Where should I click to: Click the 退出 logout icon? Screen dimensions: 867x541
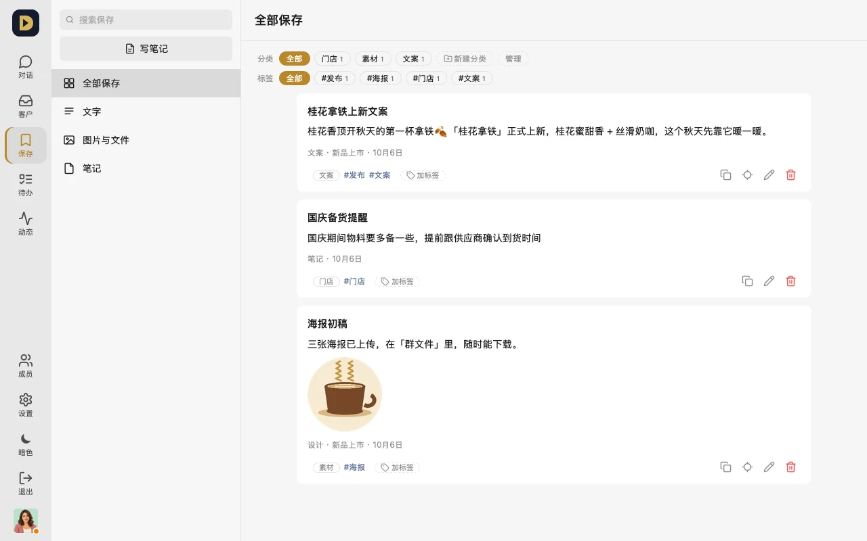click(x=26, y=484)
